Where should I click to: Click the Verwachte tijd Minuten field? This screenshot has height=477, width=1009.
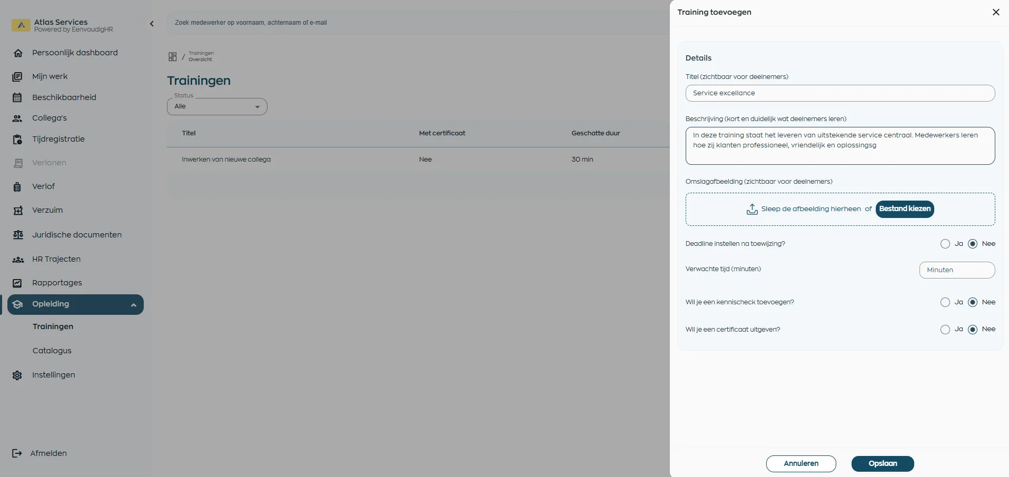956,270
